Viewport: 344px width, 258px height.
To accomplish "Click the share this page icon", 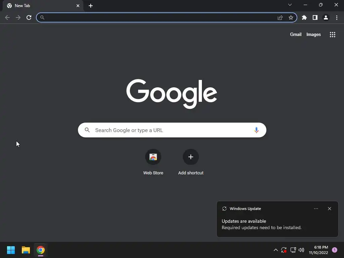I will click(280, 17).
